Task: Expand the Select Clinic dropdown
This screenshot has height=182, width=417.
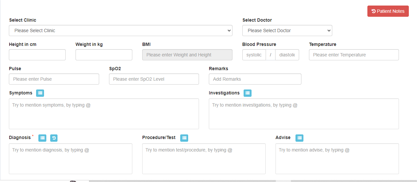Action: [x=121, y=30]
